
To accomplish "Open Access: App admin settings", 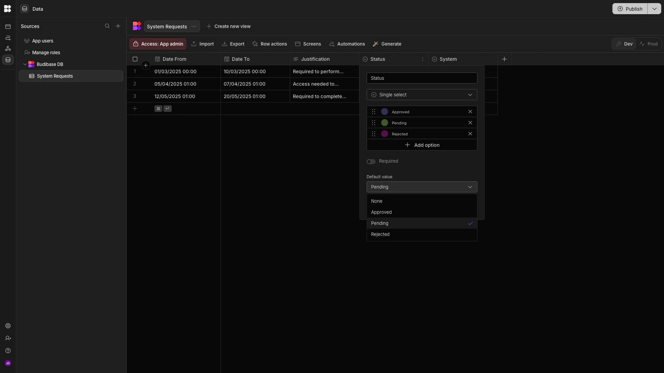I will pyautogui.click(x=158, y=44).
